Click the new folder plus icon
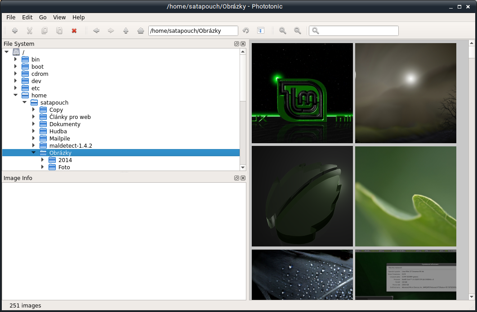477x312 pixels. pyautogui.click(x=14, y=31)
